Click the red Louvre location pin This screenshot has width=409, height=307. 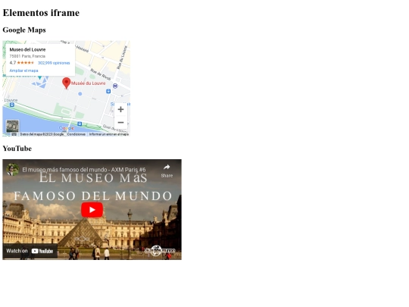pyautogui.click(x=67, y=83)
